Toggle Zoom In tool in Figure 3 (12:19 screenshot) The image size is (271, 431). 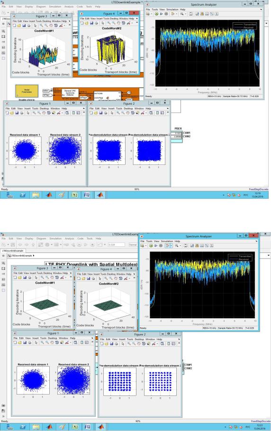[42, 25]
